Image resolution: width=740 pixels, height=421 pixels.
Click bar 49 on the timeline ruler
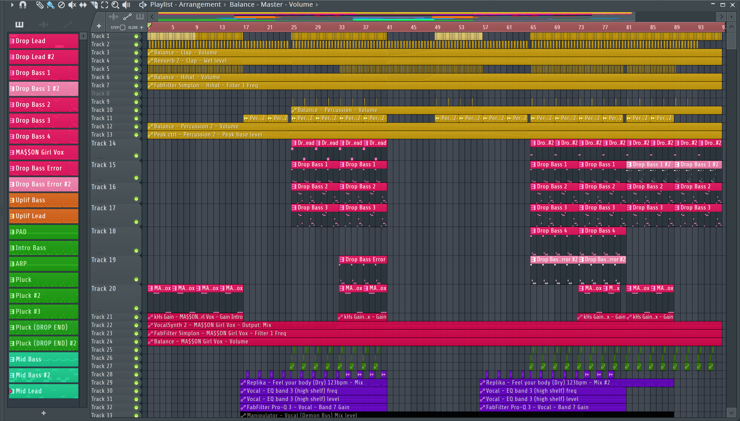tap(437, 27)
